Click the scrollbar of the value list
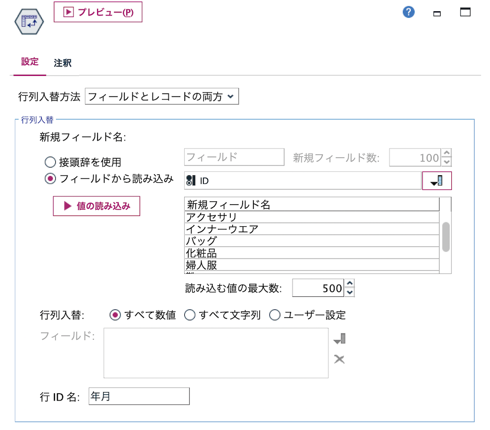The width and height of the screenshot is (490, 430). [x=446, y=236]
